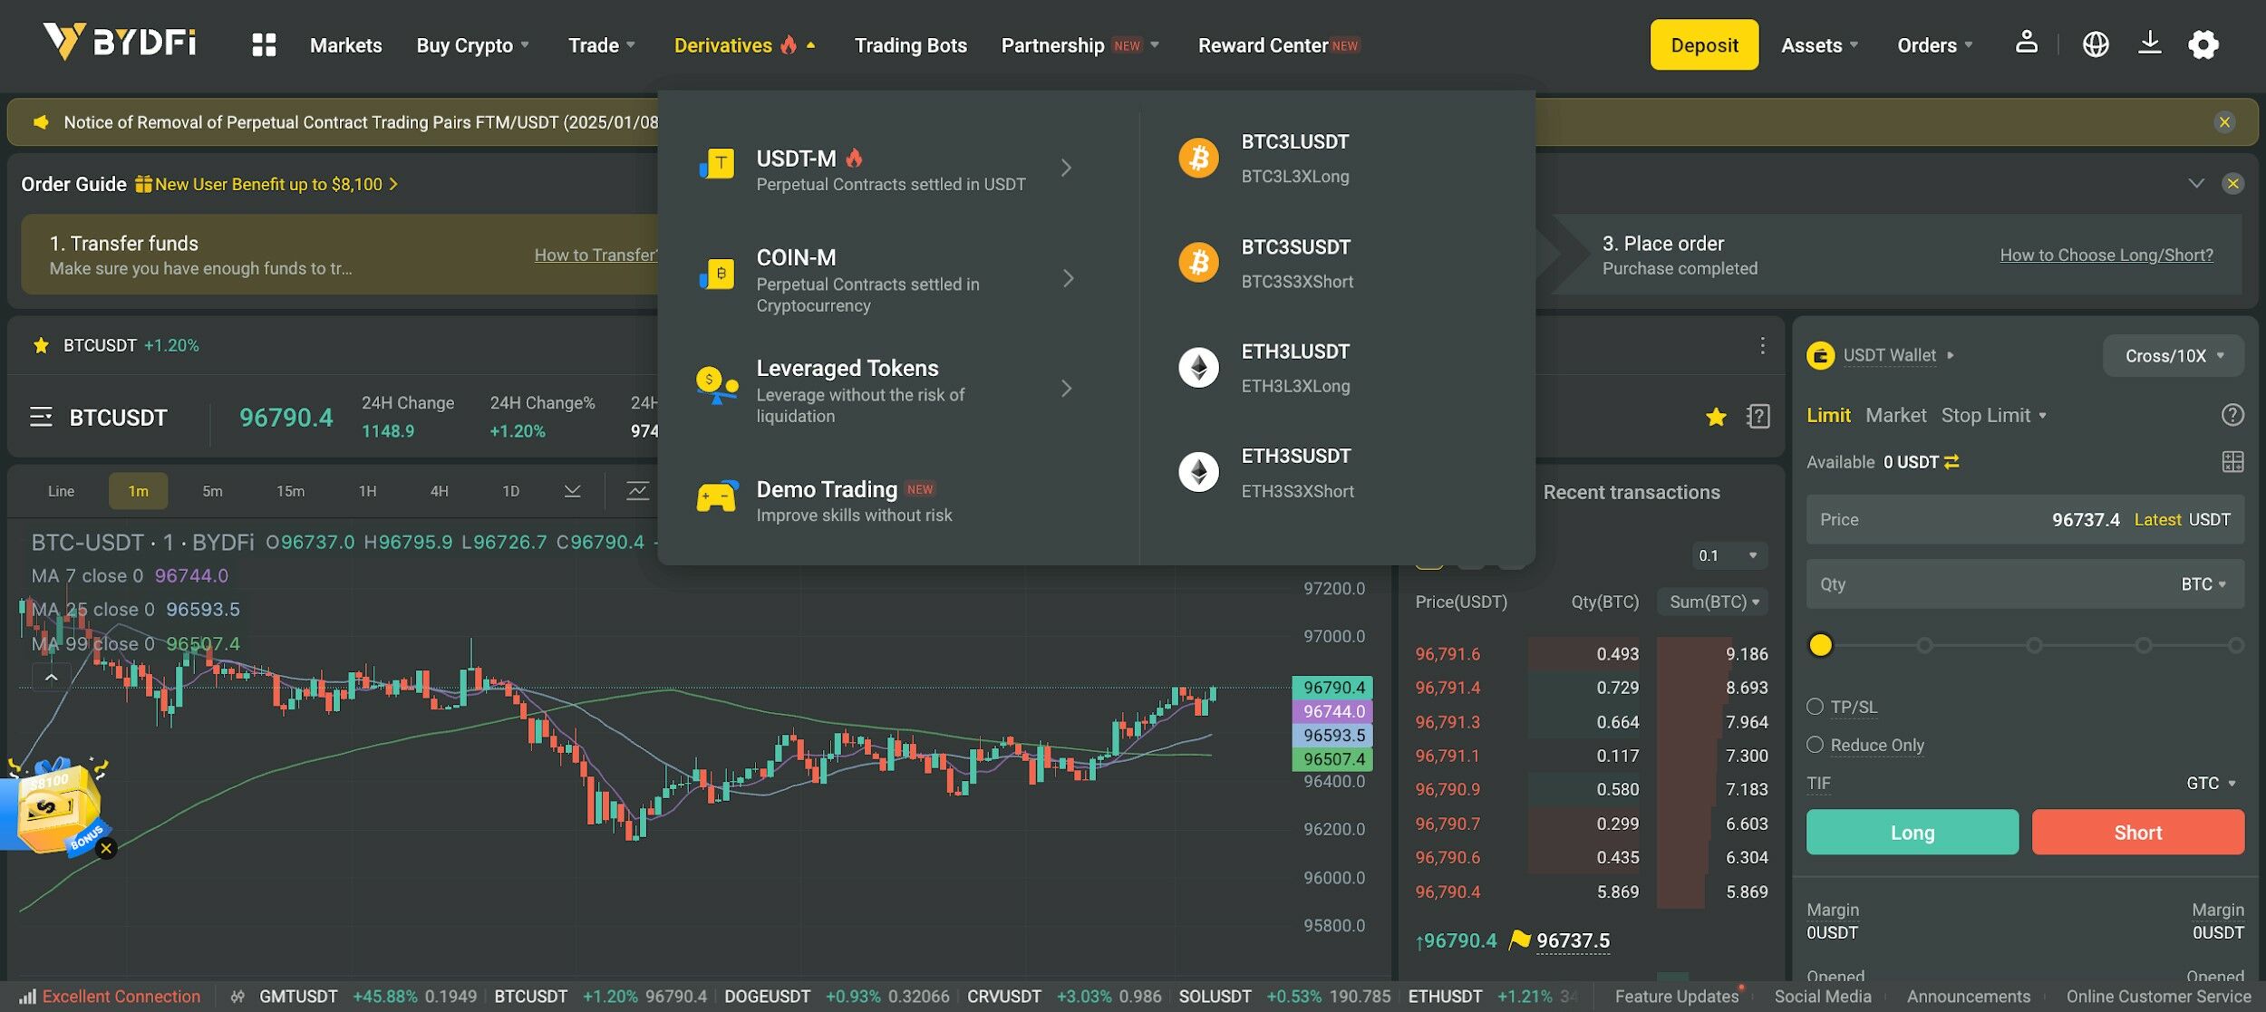
Task: Enable the Reduce Only option
Action: 1815,744
